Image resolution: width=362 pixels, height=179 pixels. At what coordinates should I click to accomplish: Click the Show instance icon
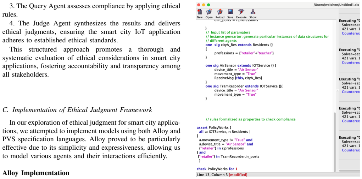coord(253,12)
